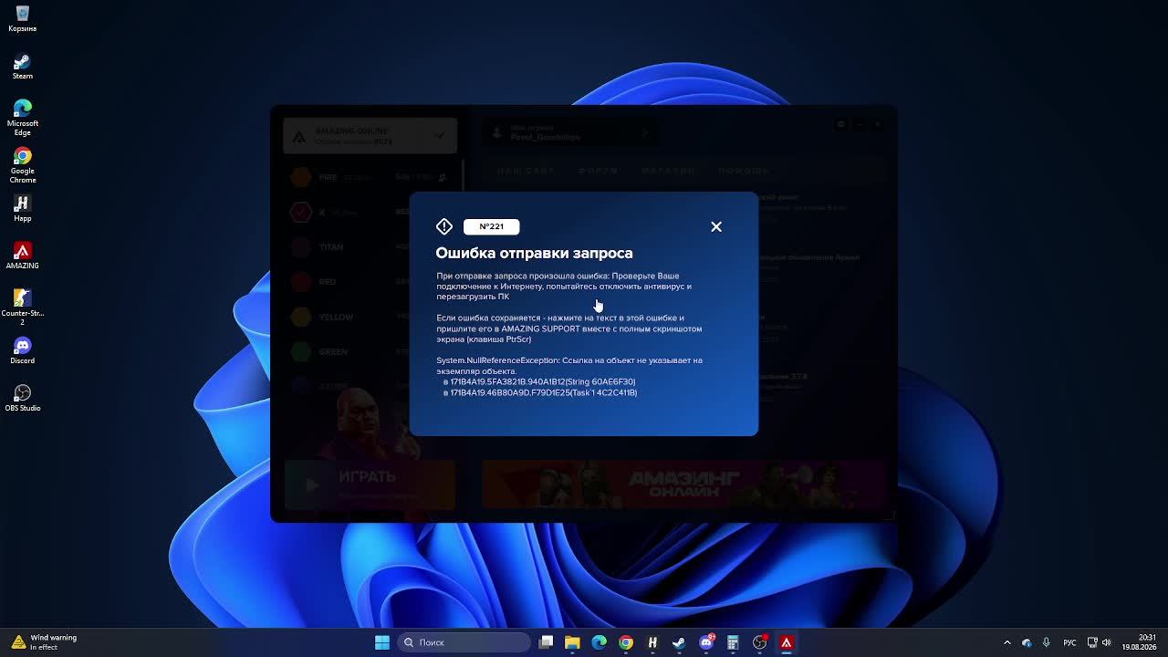Open the Discord desktop shortcut
This screenshot has height=657, width=1168.
(x=22, y=351)
